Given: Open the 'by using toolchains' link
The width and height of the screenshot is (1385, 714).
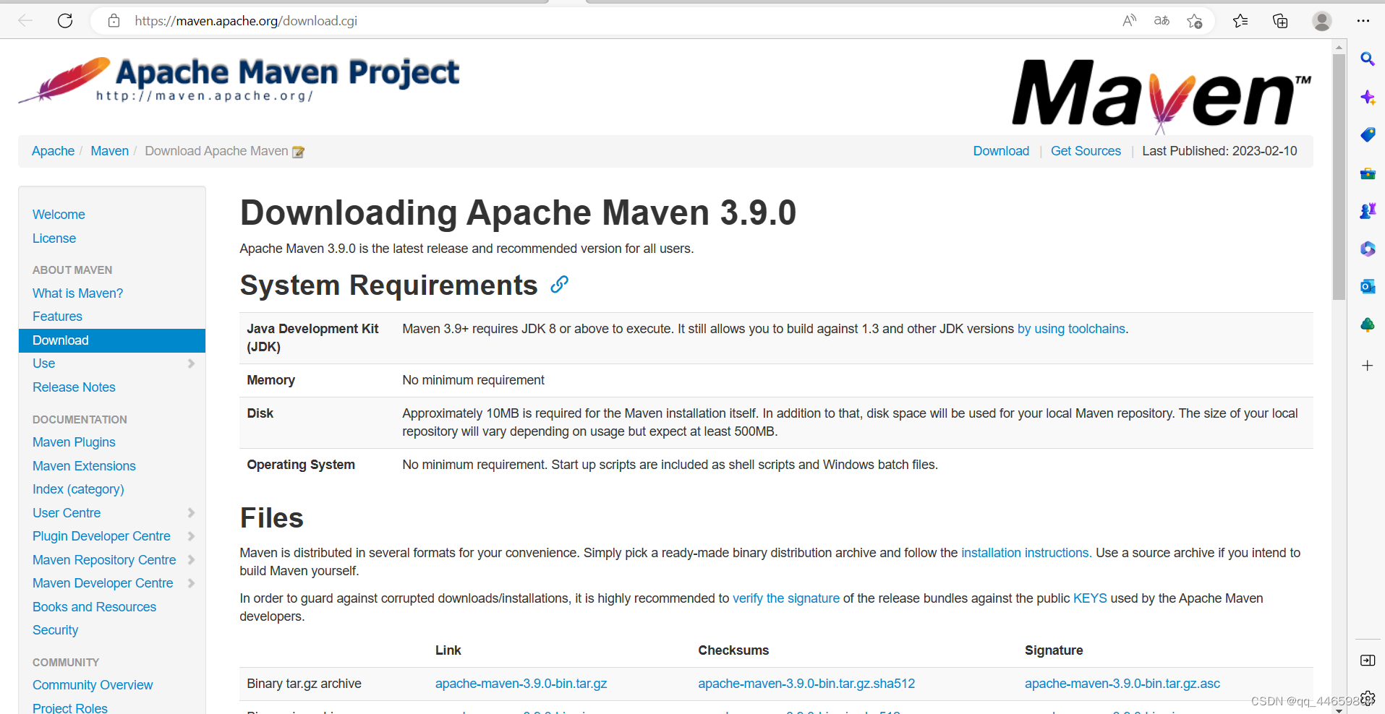Looking at the screenshot, I should point(1071,329).
